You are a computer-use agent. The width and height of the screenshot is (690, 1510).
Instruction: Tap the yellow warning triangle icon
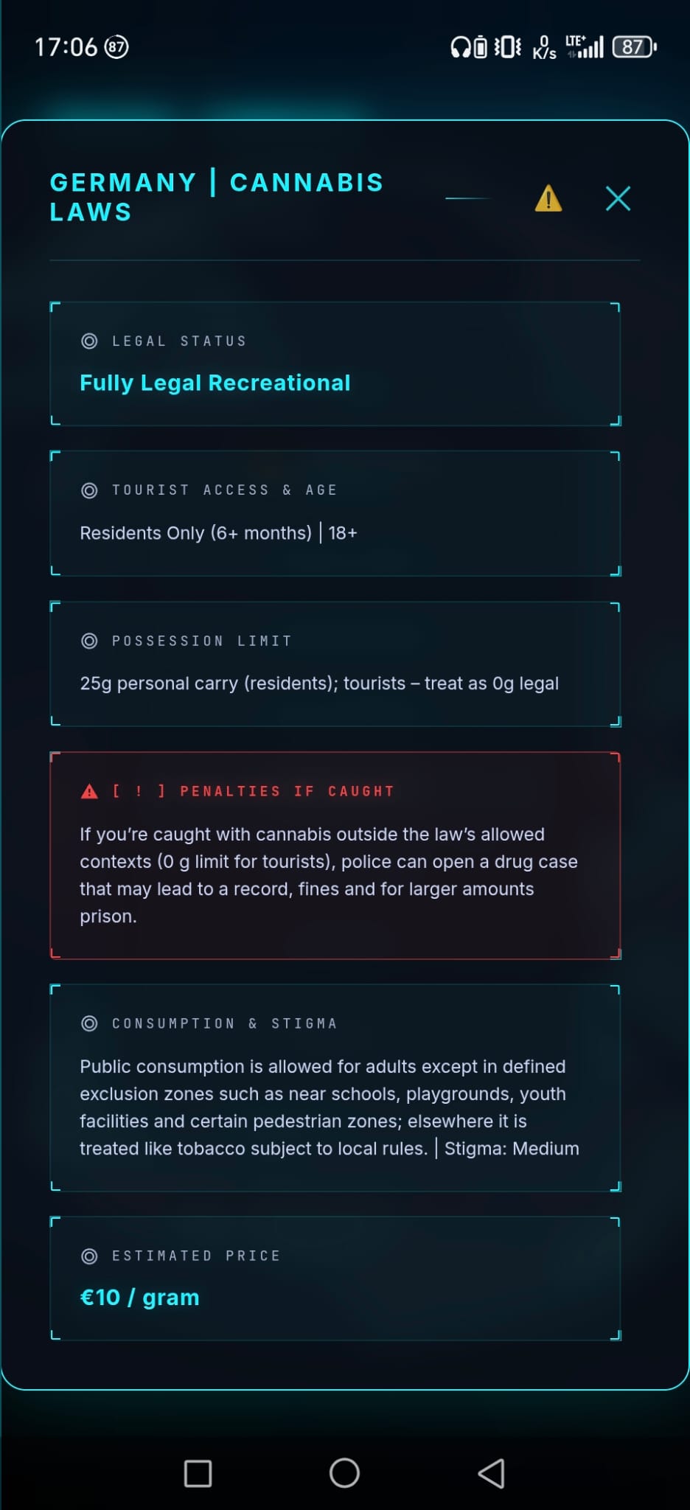point(548,198)
